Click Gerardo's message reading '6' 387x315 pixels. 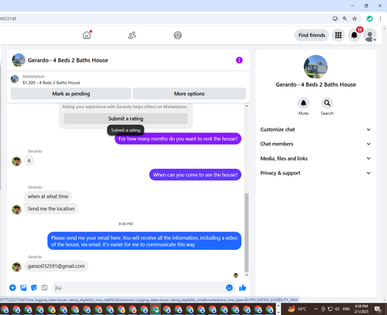coord(29,161)
